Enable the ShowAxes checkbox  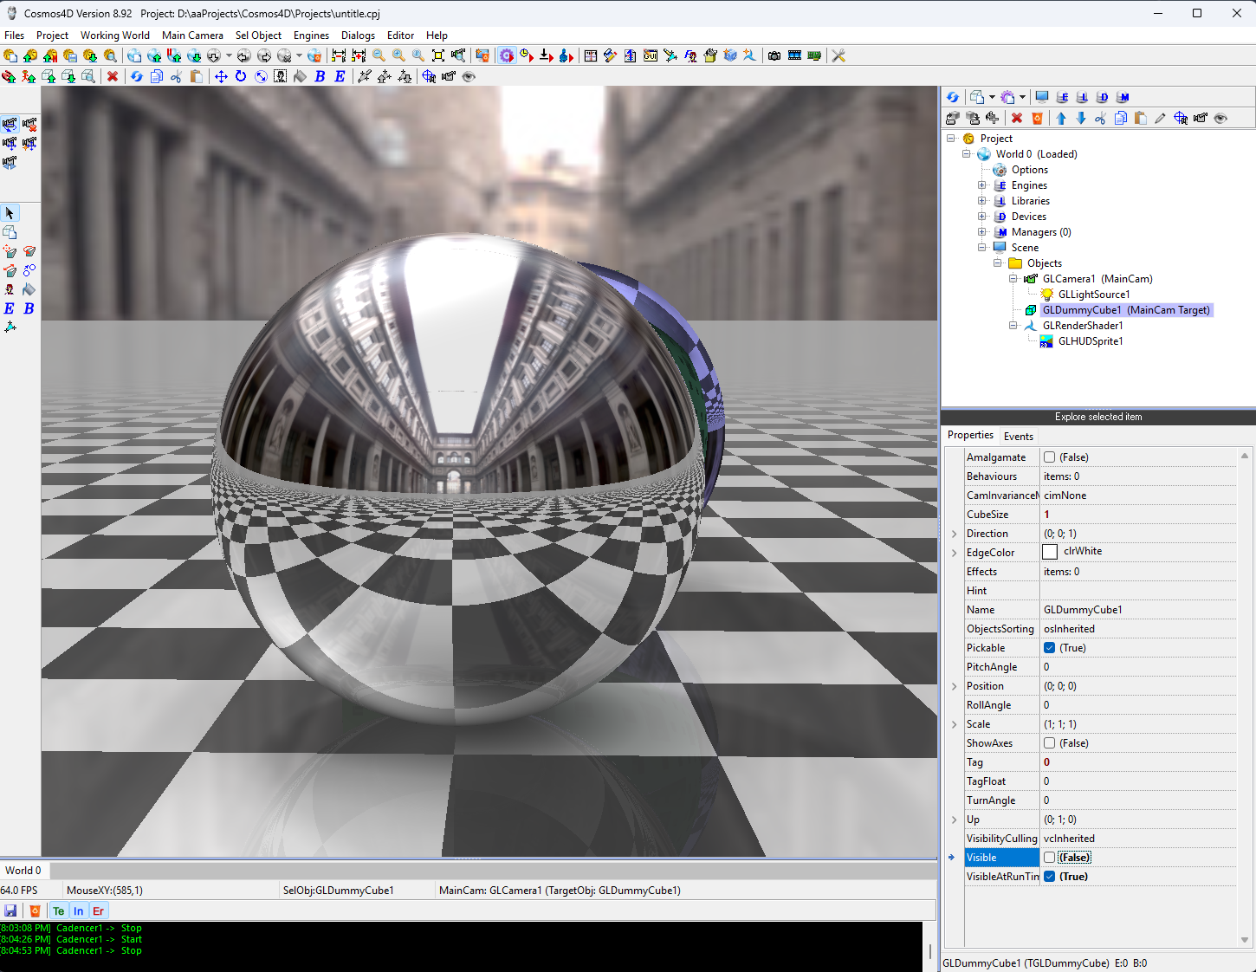pos(1049,743)
